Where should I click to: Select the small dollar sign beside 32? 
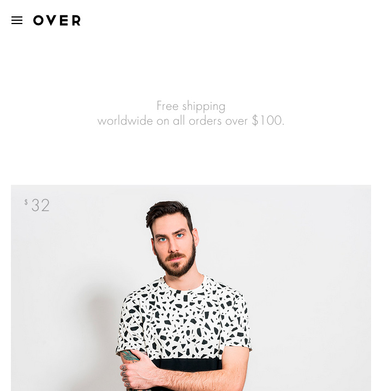[26, 202]
